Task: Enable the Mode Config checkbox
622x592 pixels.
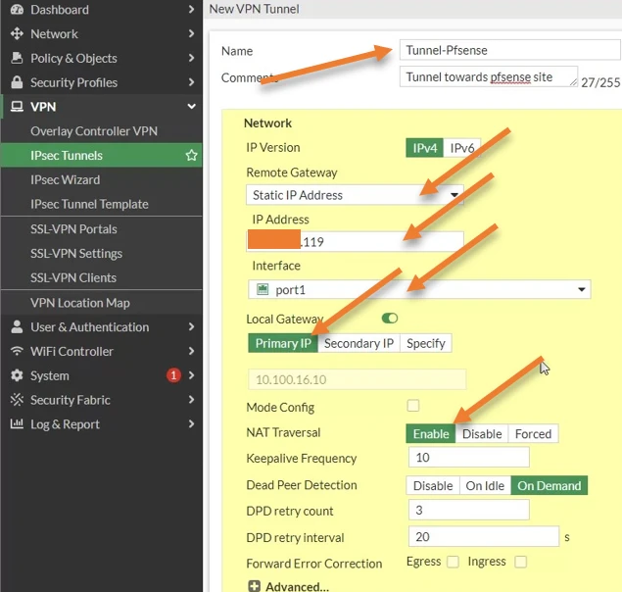Action: pos(412,406)
